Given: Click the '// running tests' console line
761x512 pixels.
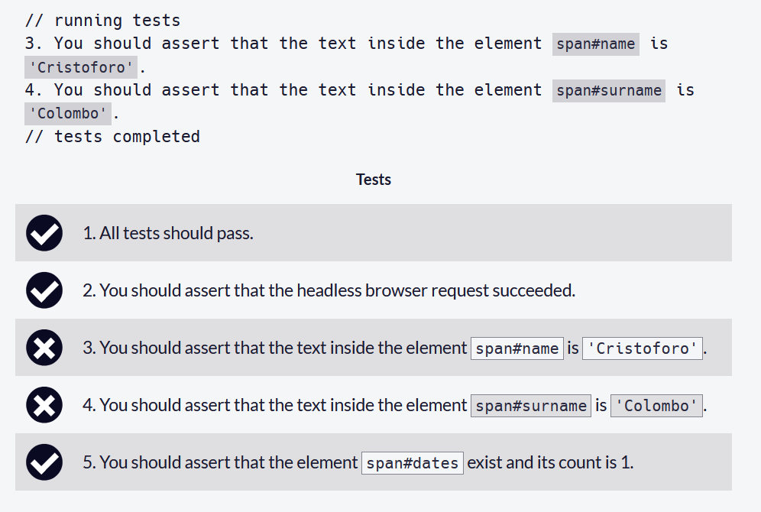Looking at the screenshot, I should click(102, 21).
